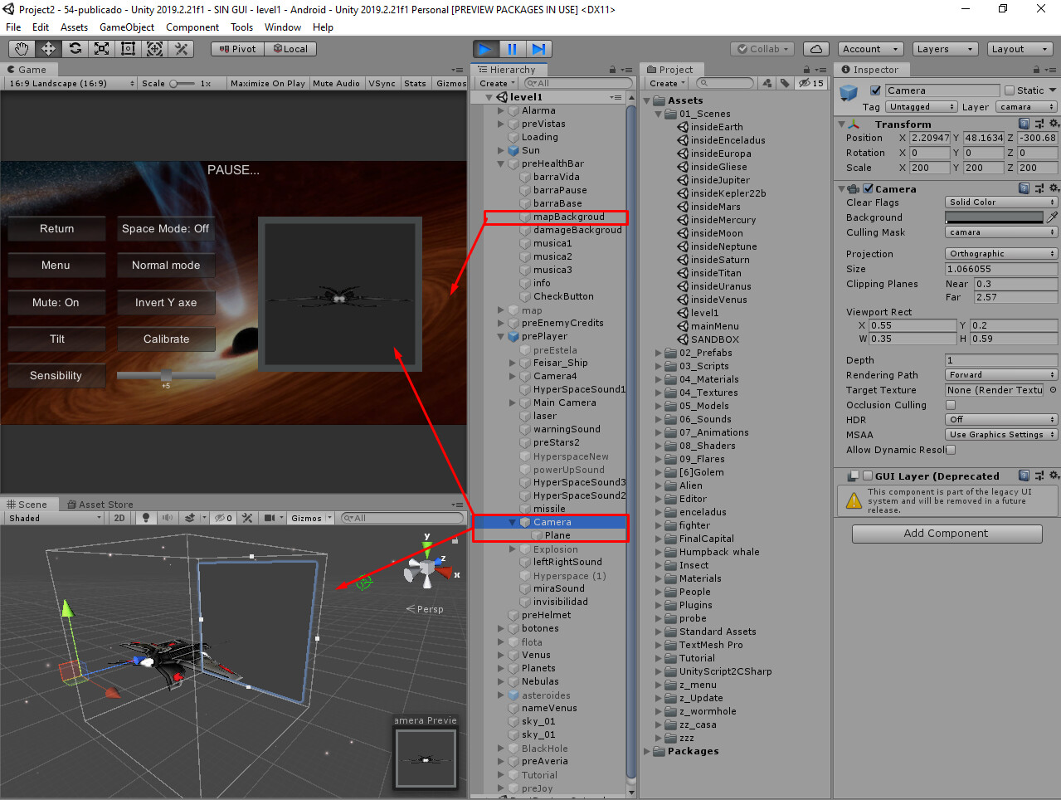Open the Window menu
The width and height of the screenshot is (1061, 800).
282,27
